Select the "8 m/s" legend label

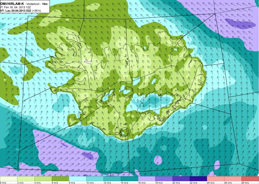72,183
